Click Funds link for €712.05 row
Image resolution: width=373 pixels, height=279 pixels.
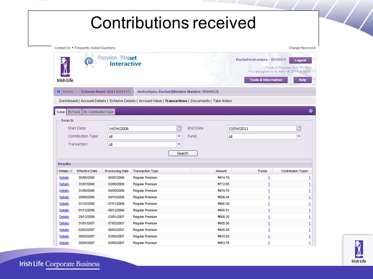(x=269, y=184)
